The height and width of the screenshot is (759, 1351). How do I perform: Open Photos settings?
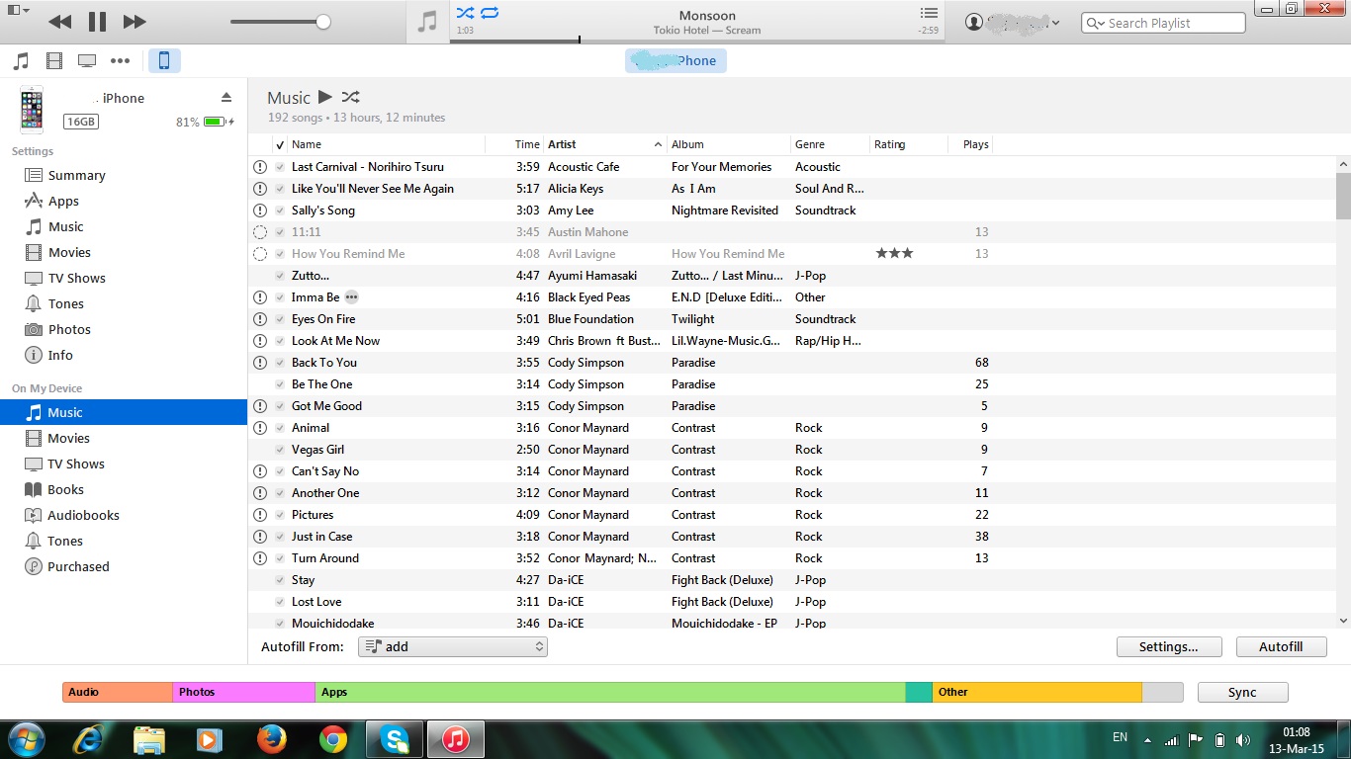tap(69, 329)
